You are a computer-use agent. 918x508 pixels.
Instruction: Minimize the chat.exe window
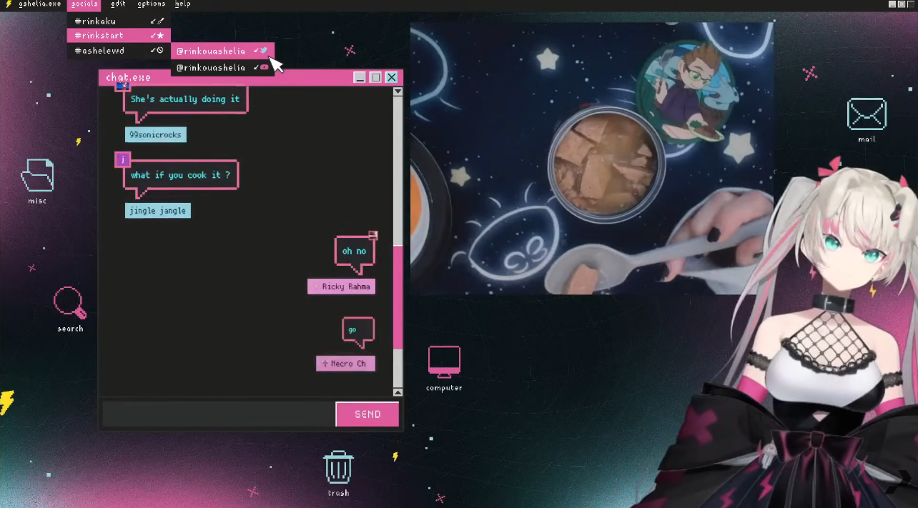tap(360, 77)
